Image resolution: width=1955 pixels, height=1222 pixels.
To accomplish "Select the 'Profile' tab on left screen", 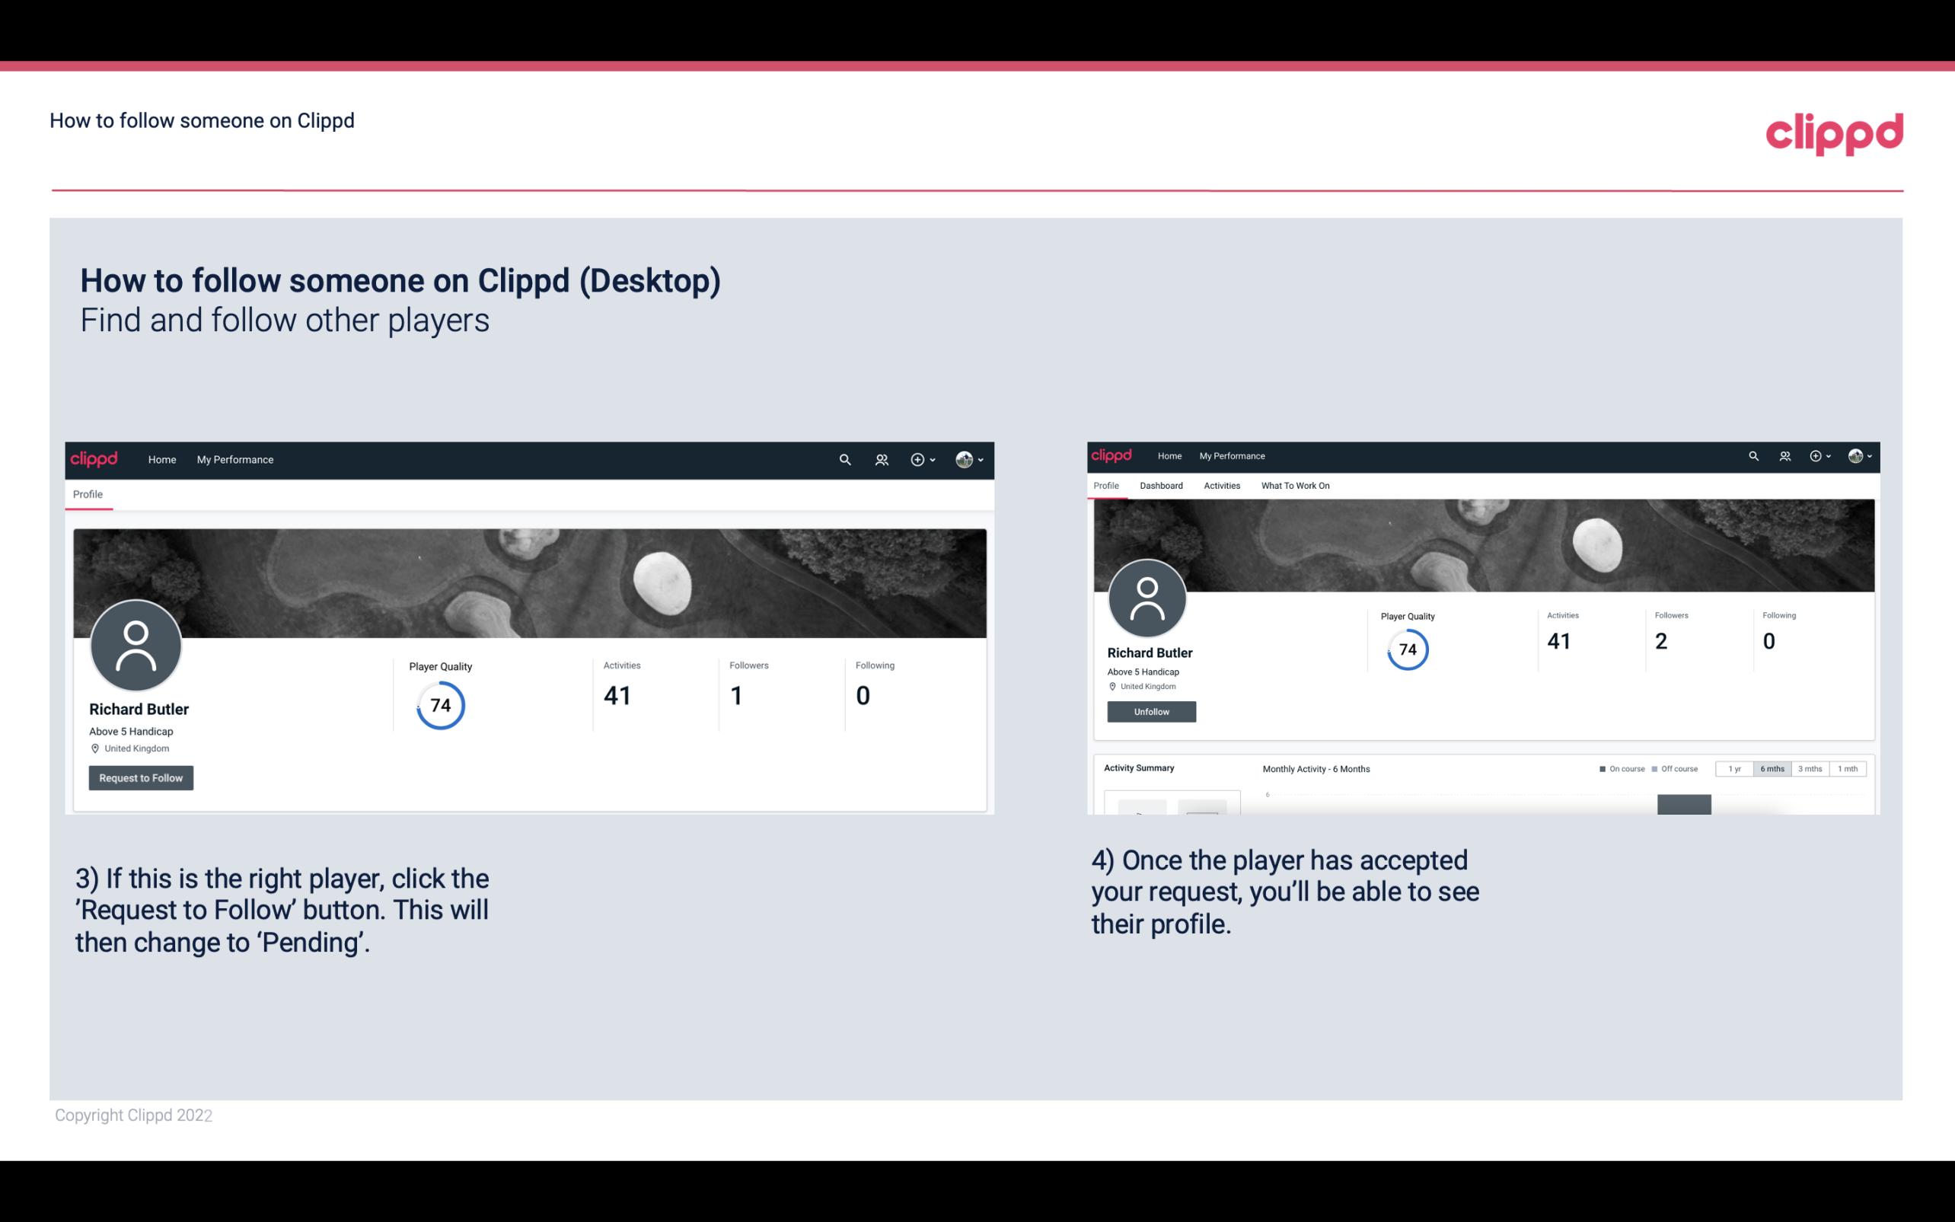I will [88, 494].
